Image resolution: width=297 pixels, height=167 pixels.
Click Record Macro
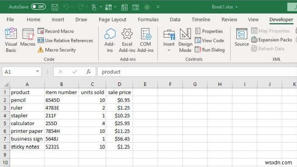56,31
